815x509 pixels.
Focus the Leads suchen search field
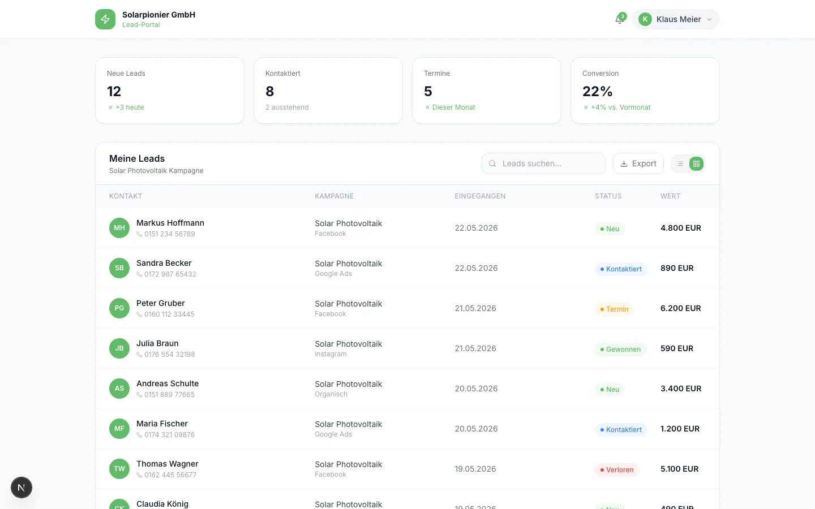point(544,163)
